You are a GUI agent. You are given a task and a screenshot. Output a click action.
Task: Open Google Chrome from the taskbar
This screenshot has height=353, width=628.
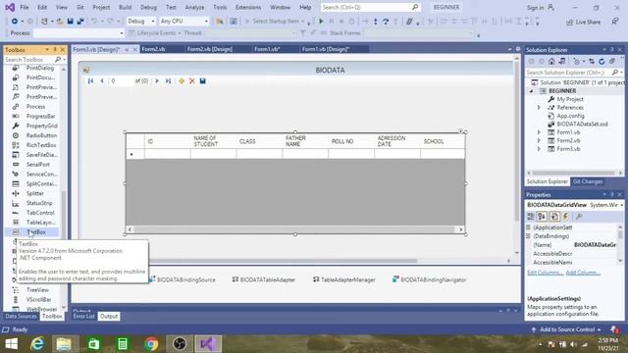(x=151, y=344)
